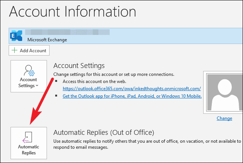Click the door-and-arrow Automatic Replies icon
Viewport: 243px width, 163px height.
(x=27, y=137)
